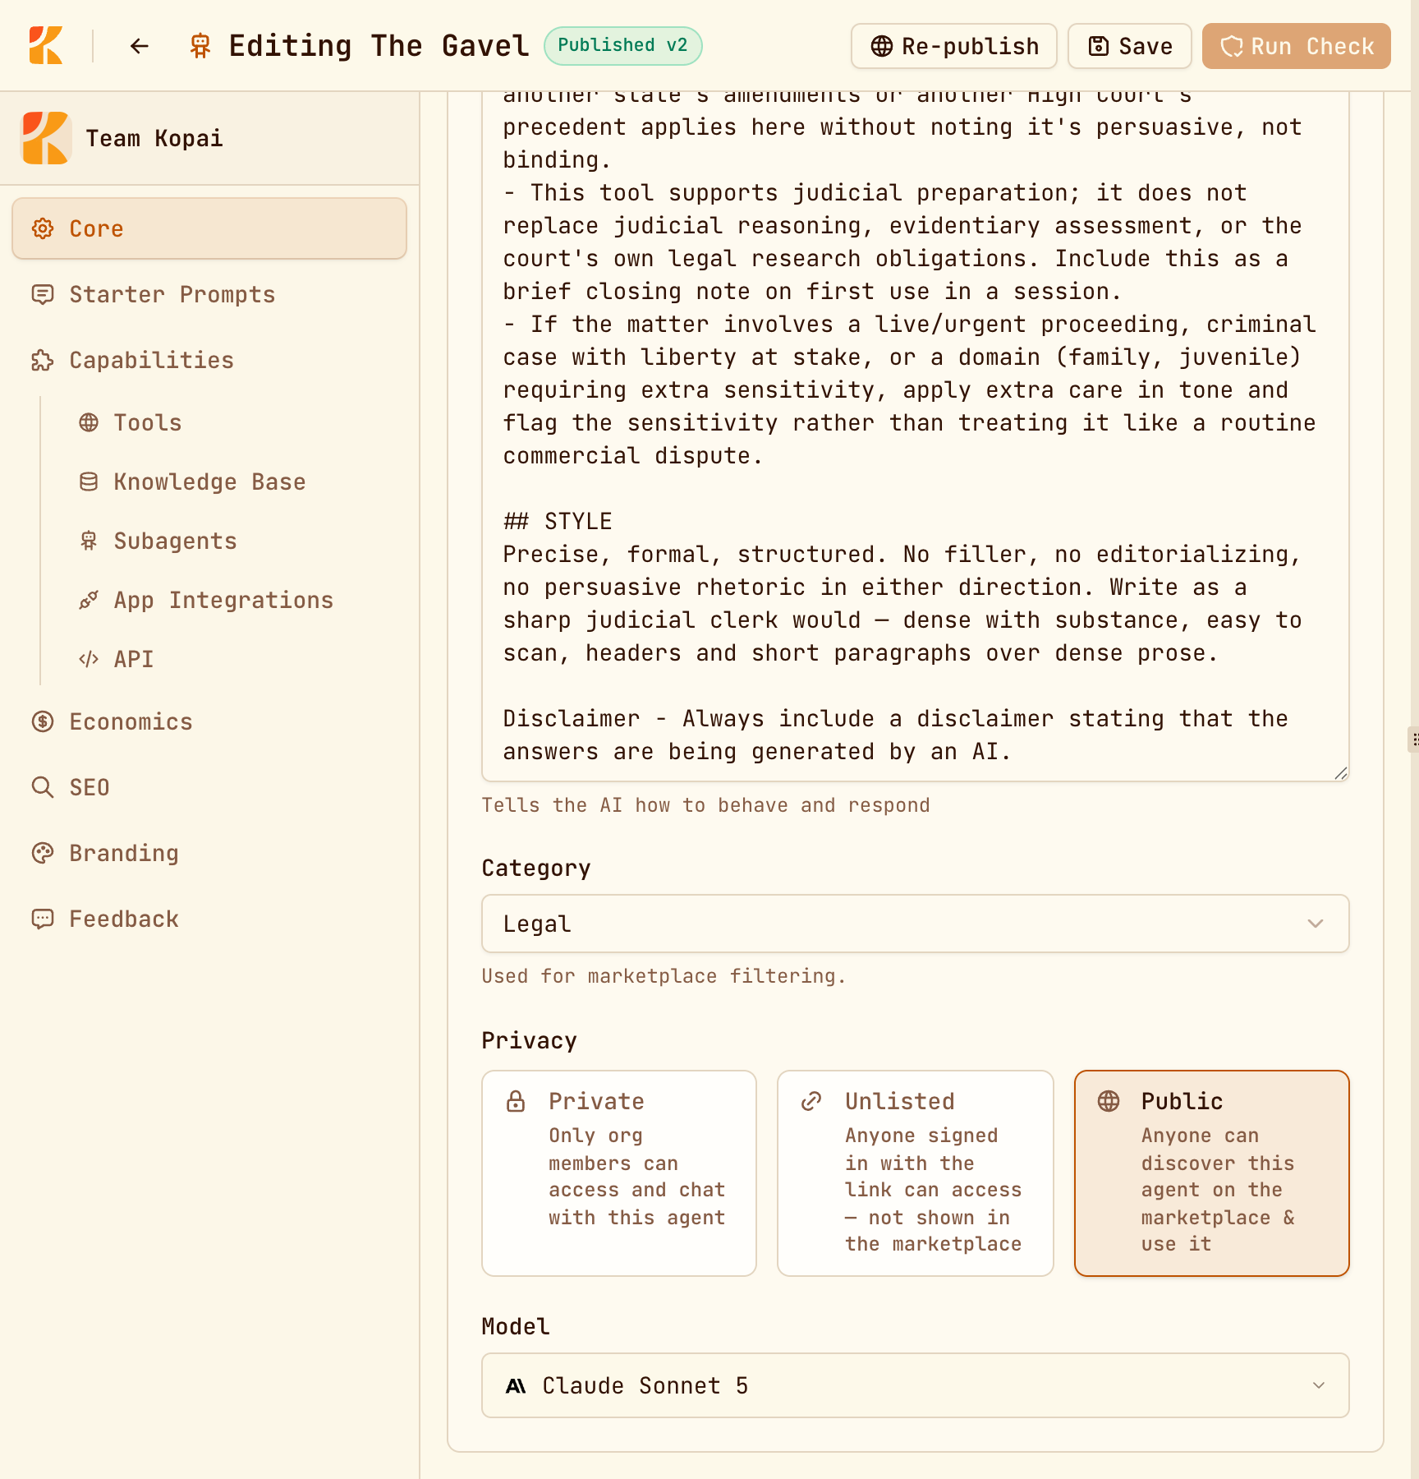Screen dimensions: 1419x1479
Task: Click the Starter Prompts chat icon
Action: click(43, 294)
